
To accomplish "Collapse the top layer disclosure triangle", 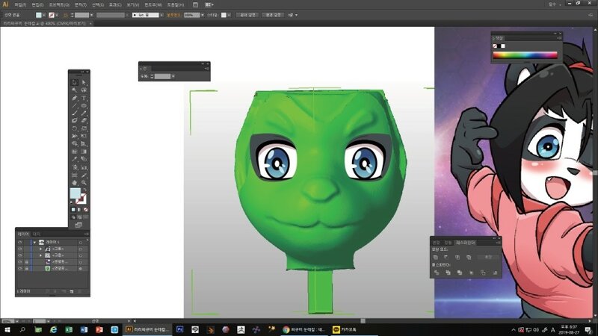I will tap(34, 242).
